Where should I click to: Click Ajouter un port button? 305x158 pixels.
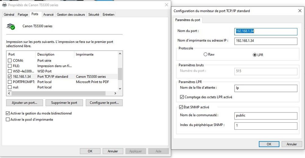[24, 103]
